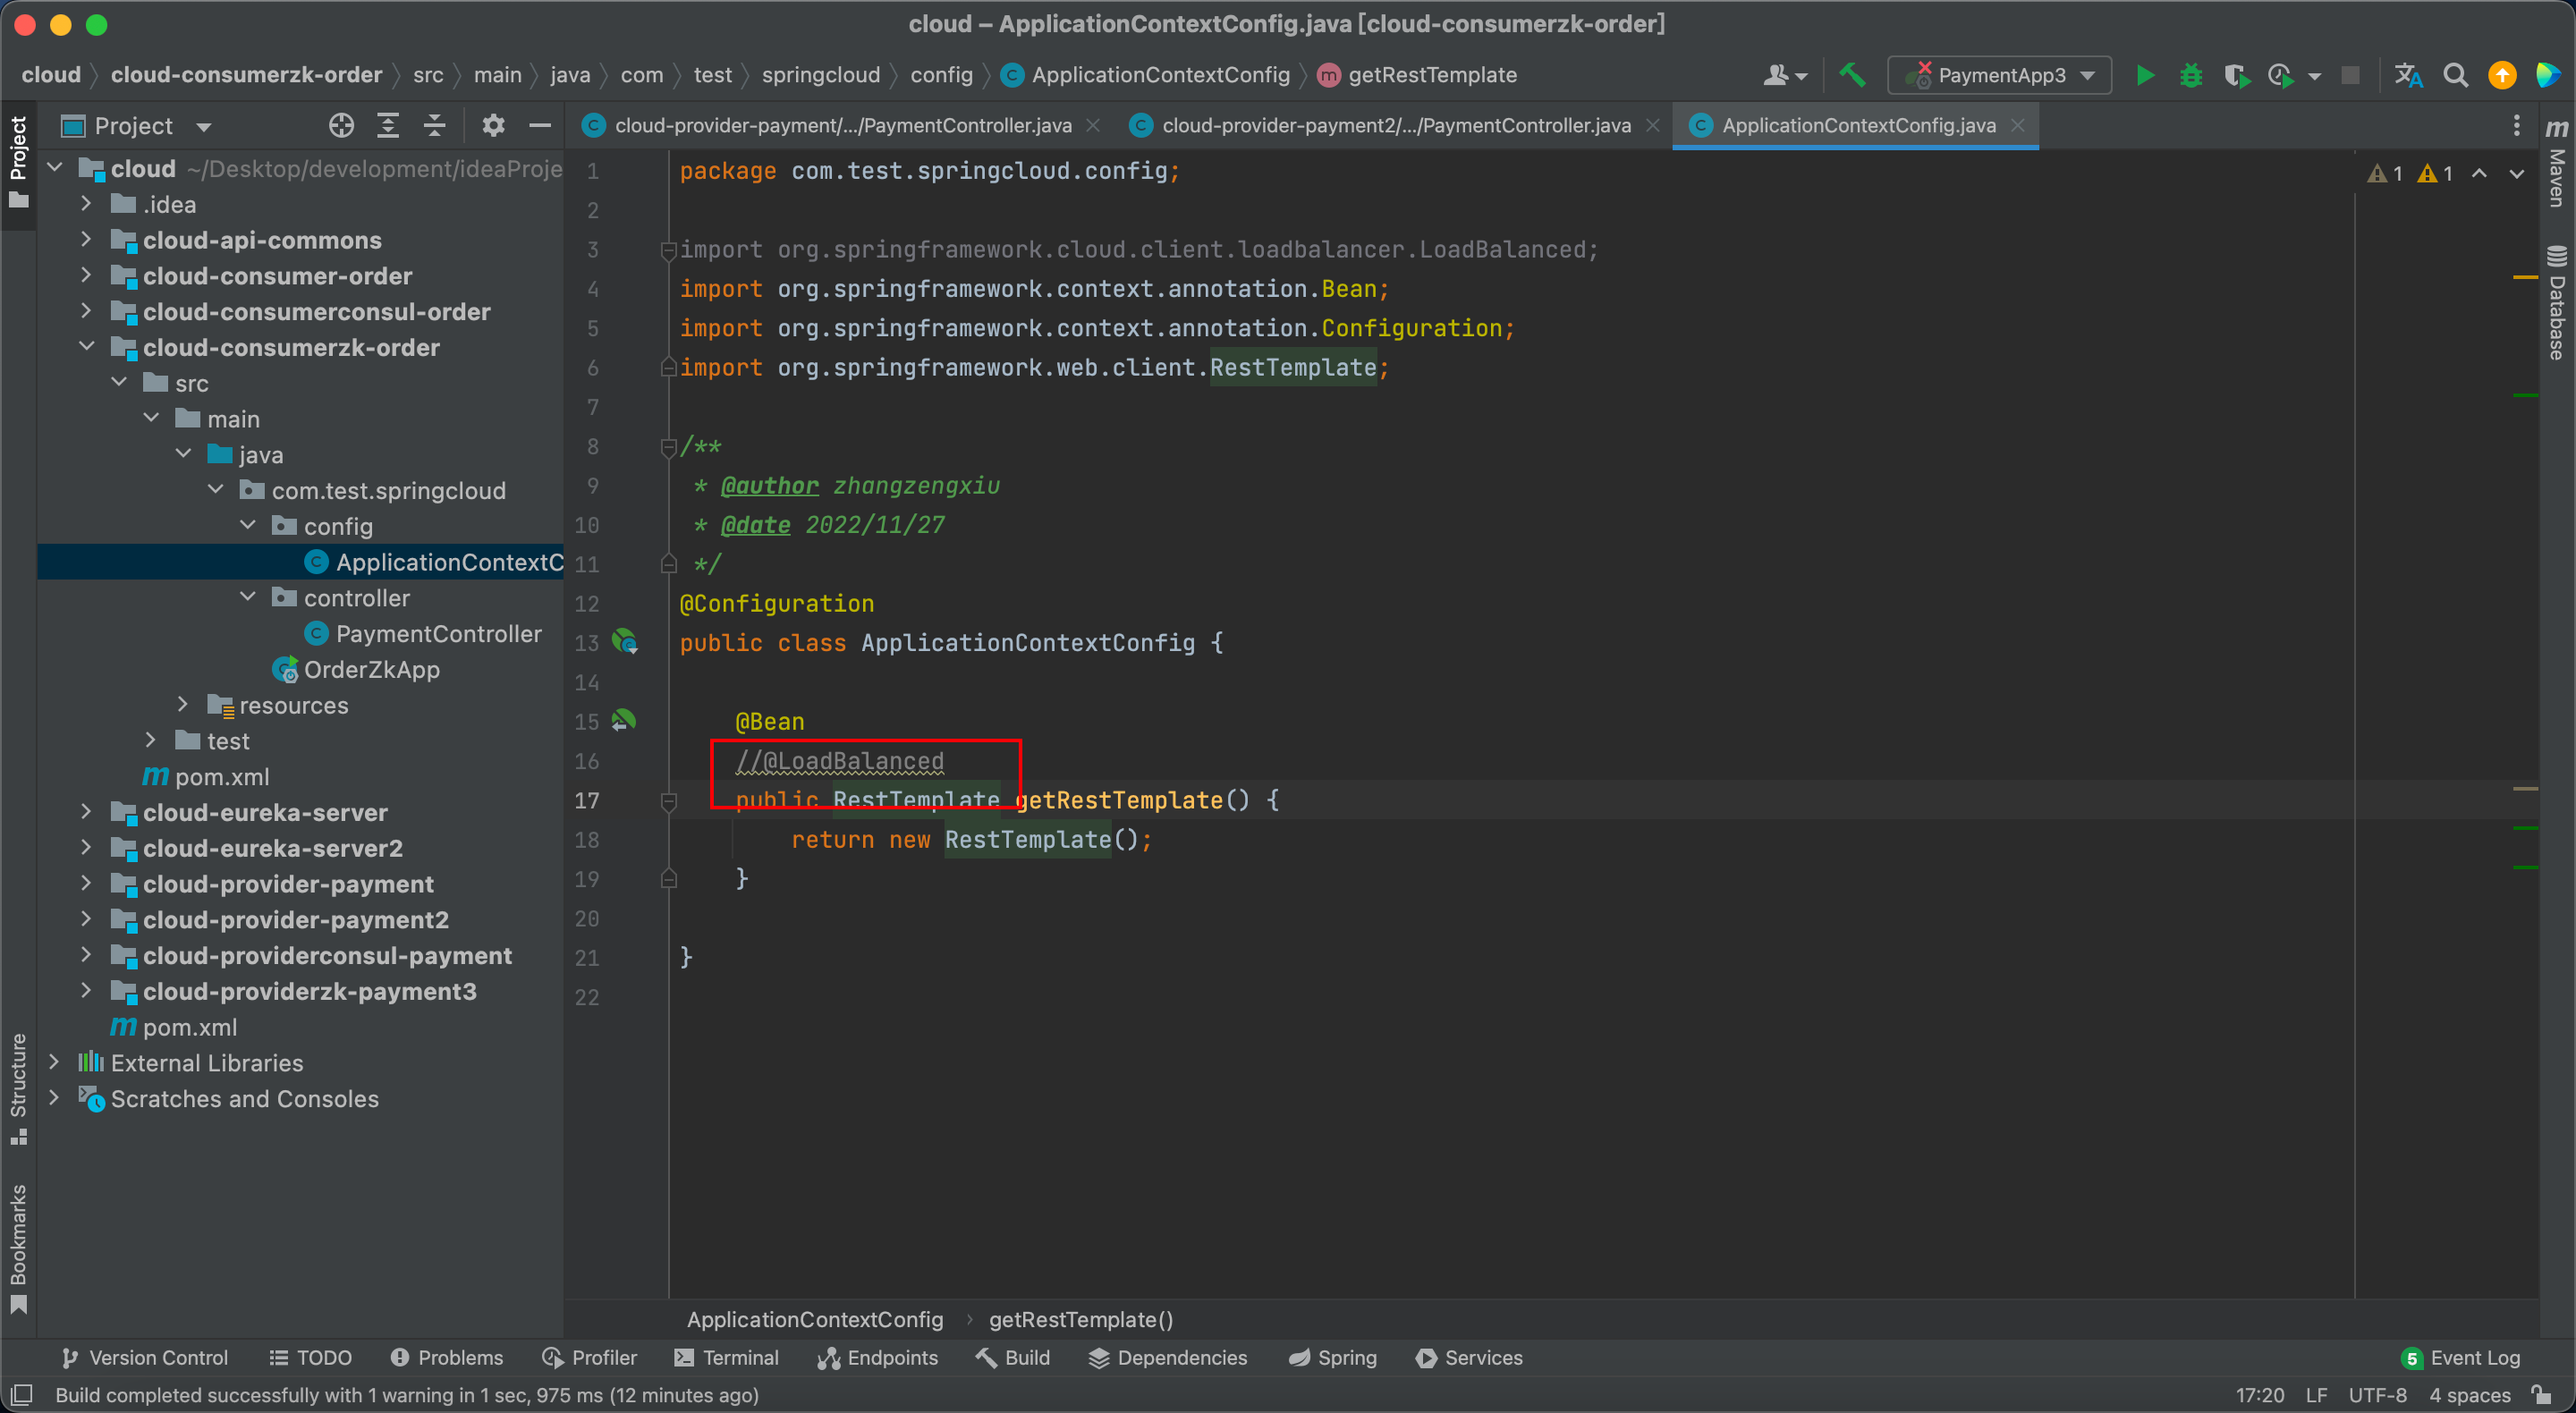Screen dimensions: 2576x1413
Task: Switch to cloud-provider-payment PaymentController tab
Action: pos(842,125)
